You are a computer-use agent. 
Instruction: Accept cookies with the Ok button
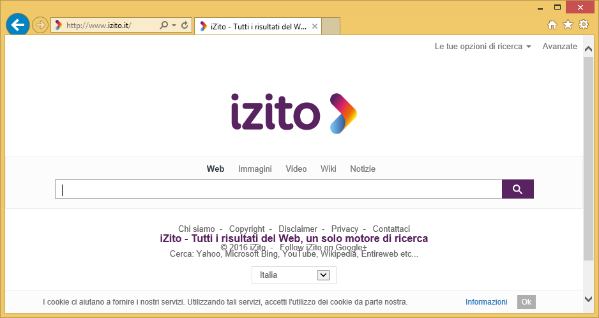(x=526, y=302)
